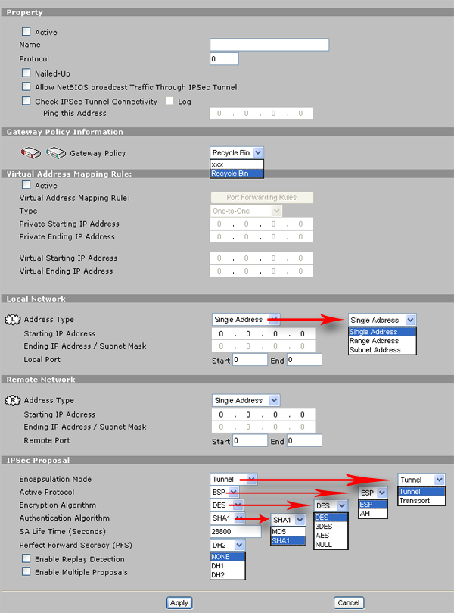Open the Gateway Policy dropdown
This screenshot has height=613, width=454.
237,152
